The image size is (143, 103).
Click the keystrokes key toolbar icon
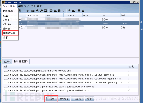41,11
